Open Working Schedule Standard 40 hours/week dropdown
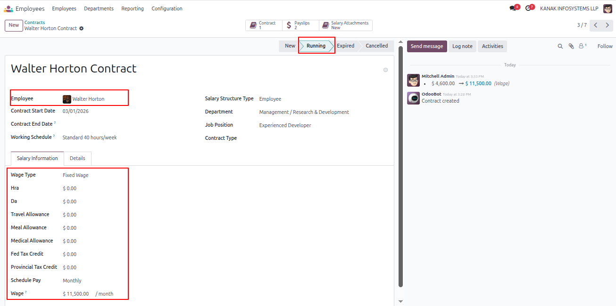Viewport: 616px width, 306px height. 90,137
